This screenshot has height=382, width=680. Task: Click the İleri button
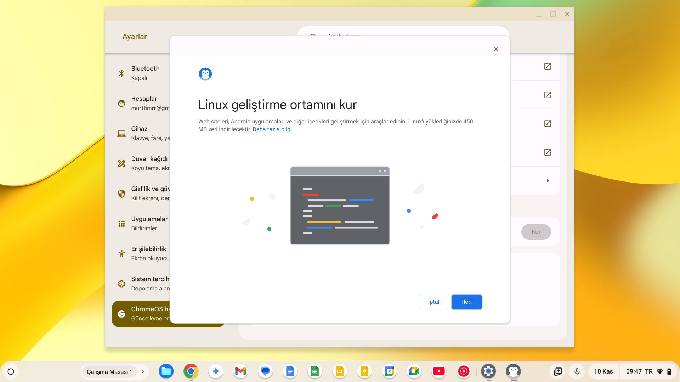pos(466,302)
